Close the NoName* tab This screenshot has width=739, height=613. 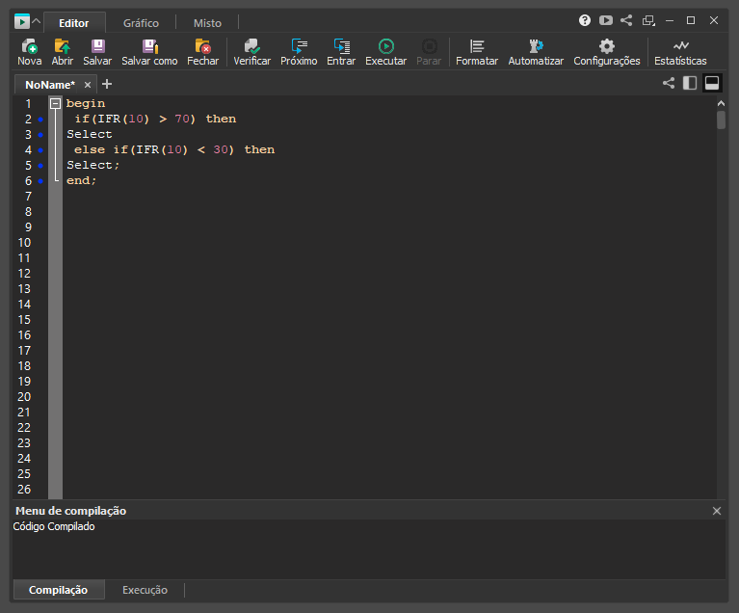[88, 85]
